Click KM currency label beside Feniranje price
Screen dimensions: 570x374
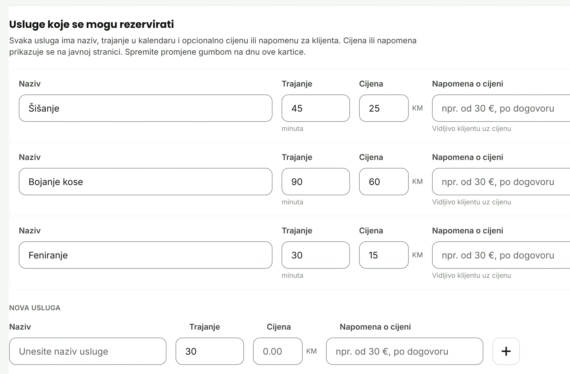[418, 255]
